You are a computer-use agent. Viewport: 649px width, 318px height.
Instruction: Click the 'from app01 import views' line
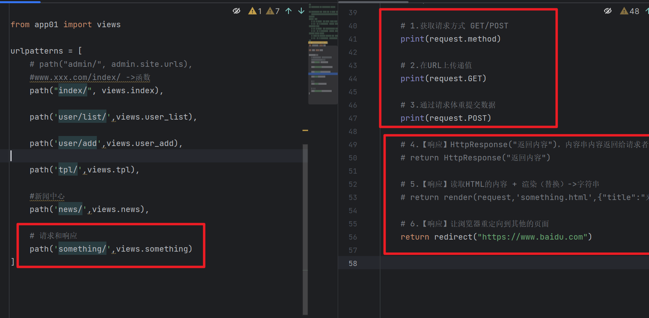66,24
